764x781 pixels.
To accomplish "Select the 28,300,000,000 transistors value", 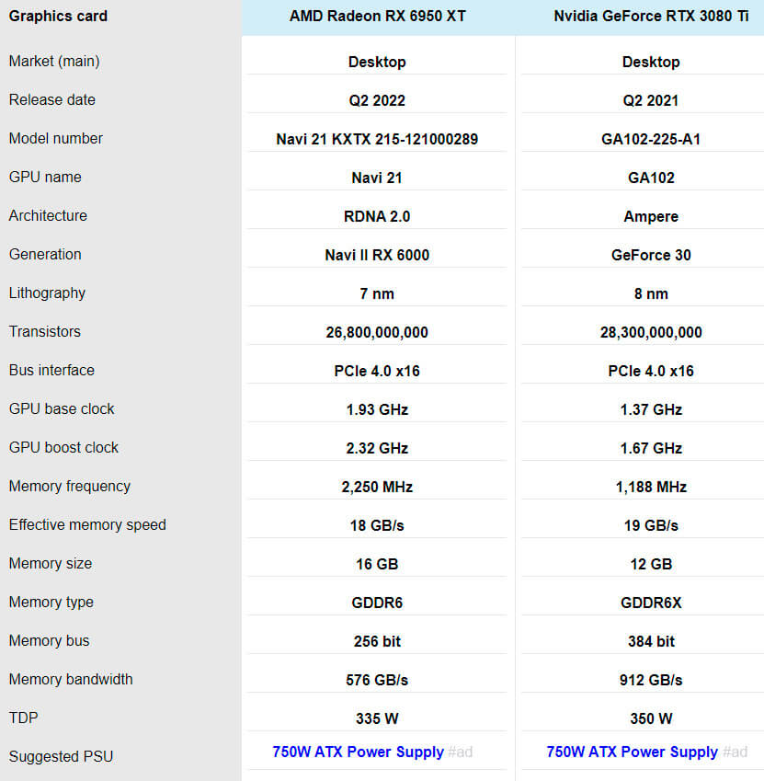I will pyautogui.click(x=651, y=332).
